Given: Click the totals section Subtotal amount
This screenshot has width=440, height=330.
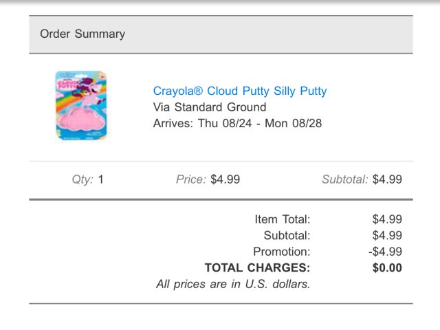Looking at the screenshot, I should (387, 235).
